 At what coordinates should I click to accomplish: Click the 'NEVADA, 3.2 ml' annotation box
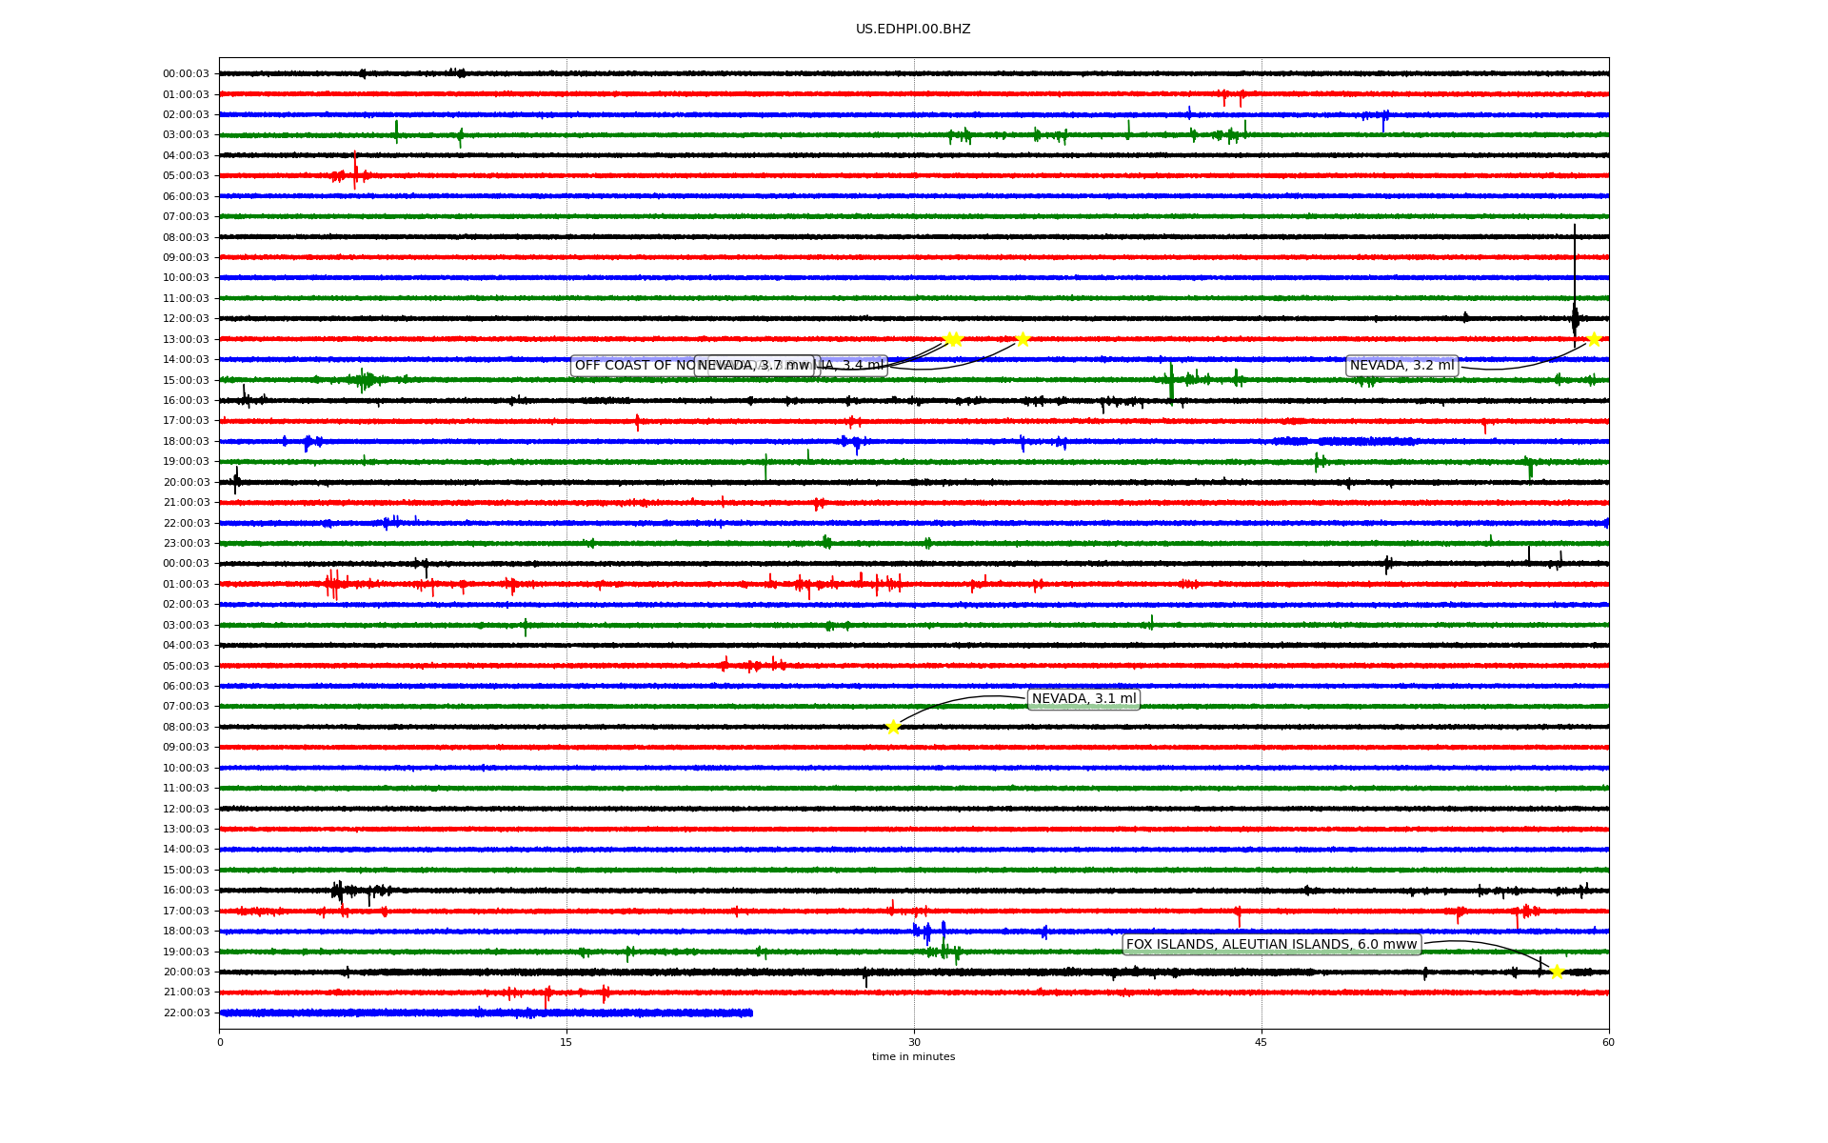1401,366
